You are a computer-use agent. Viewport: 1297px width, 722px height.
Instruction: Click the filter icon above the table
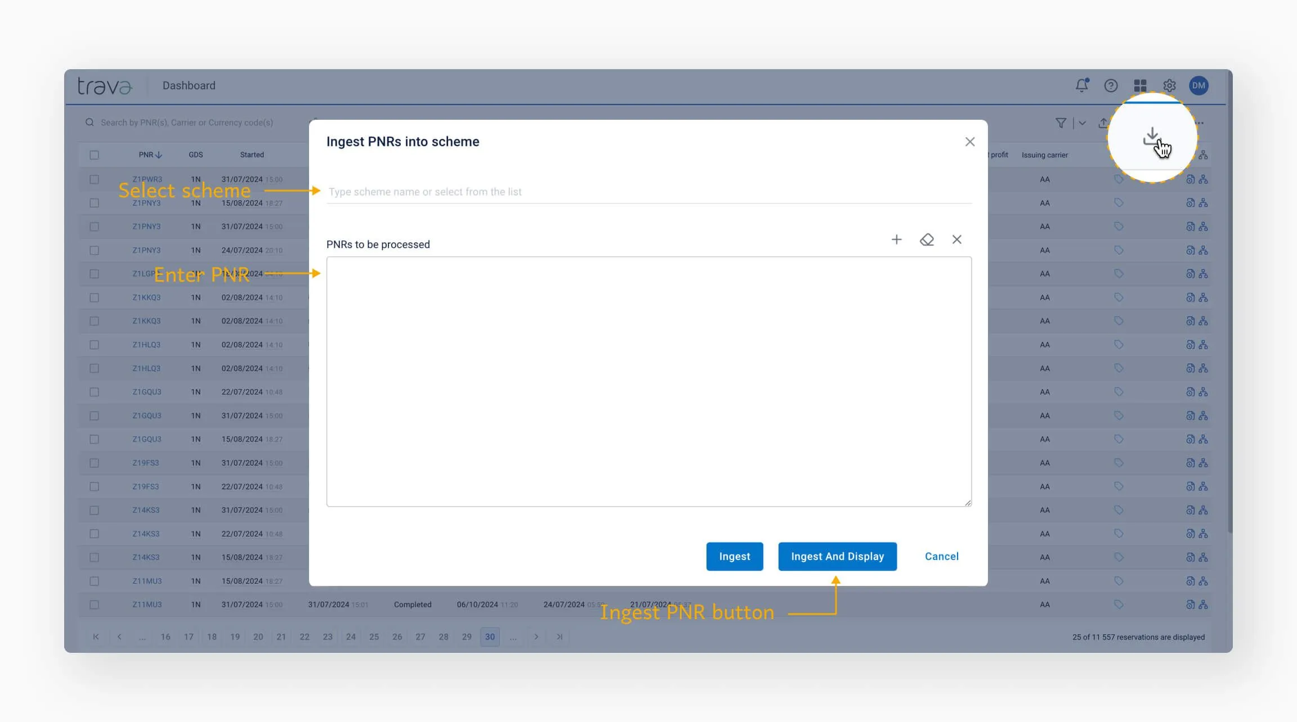1061,123
